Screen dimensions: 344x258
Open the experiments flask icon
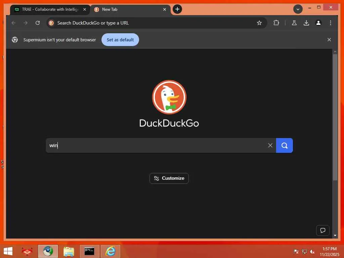pyautogui.click(x=294, y=23)
